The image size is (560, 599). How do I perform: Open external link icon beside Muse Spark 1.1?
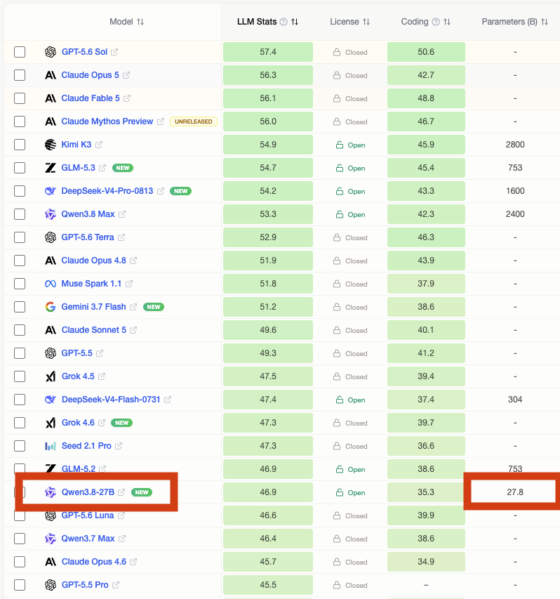129,284
